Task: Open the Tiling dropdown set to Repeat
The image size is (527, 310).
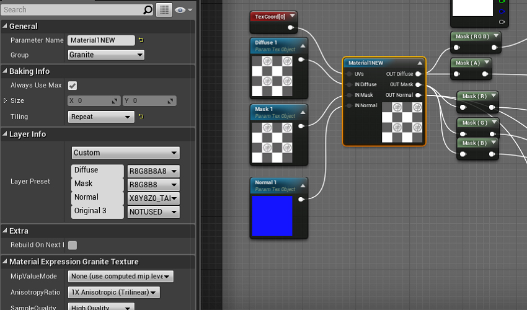Action: (x=100, y=117)
